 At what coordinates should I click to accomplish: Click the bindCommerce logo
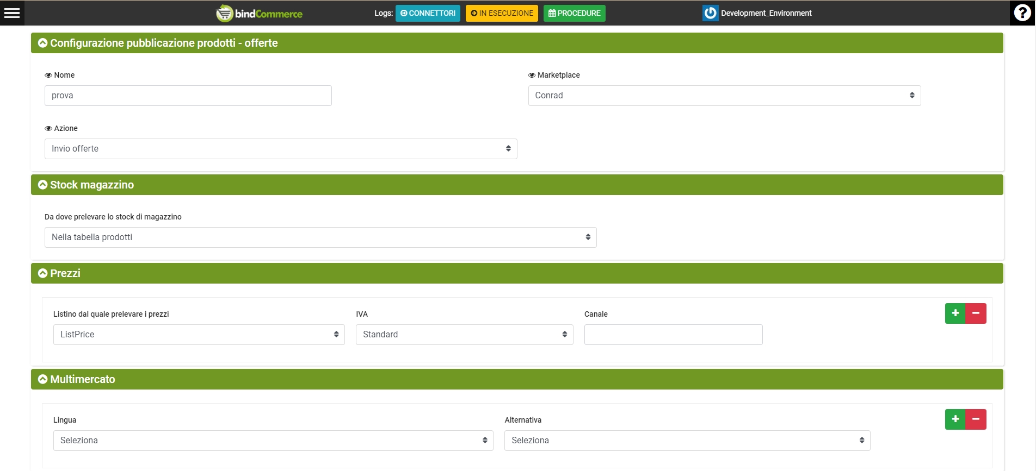[x=260, y=13]
